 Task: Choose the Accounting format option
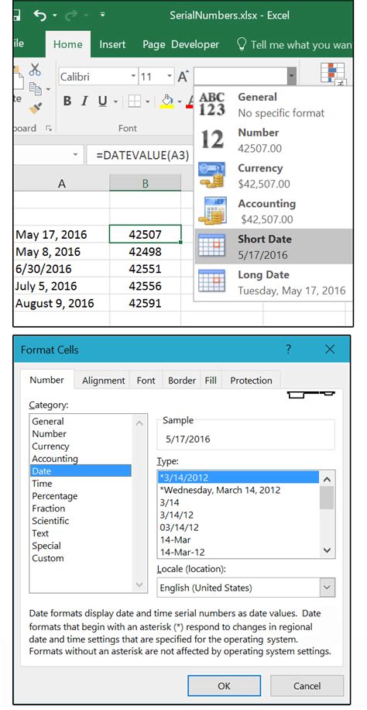pos(273,211)
